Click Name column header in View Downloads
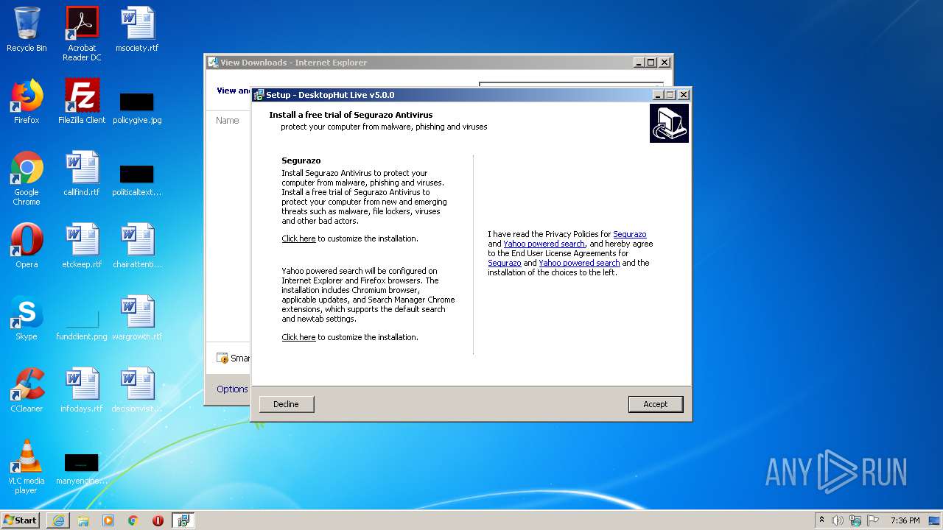943x530 pixels. pyautogui.click(x=228, y=120)
